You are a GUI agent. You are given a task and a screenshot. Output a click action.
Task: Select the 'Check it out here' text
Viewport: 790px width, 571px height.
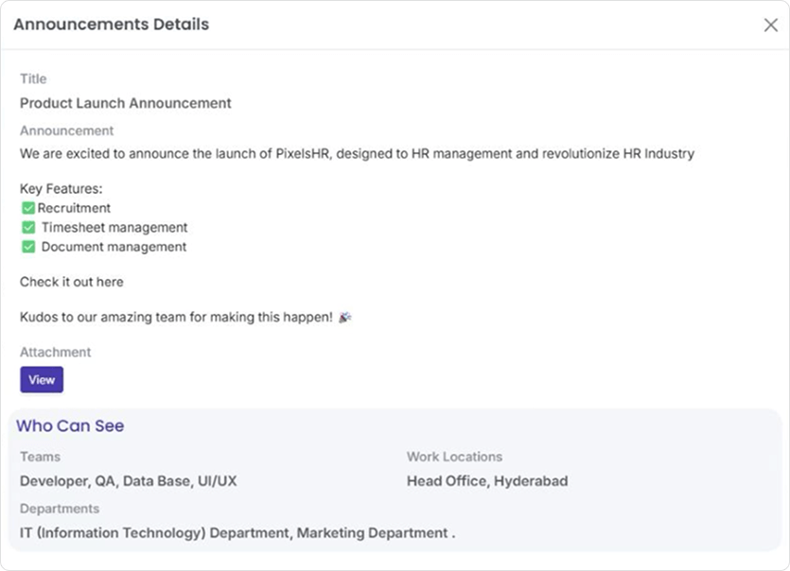[72, 282]
